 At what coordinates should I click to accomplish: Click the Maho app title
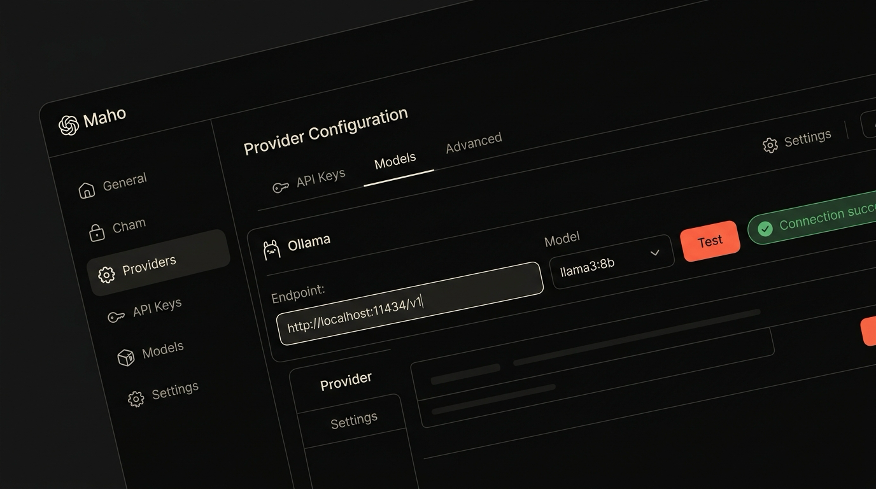104,118
